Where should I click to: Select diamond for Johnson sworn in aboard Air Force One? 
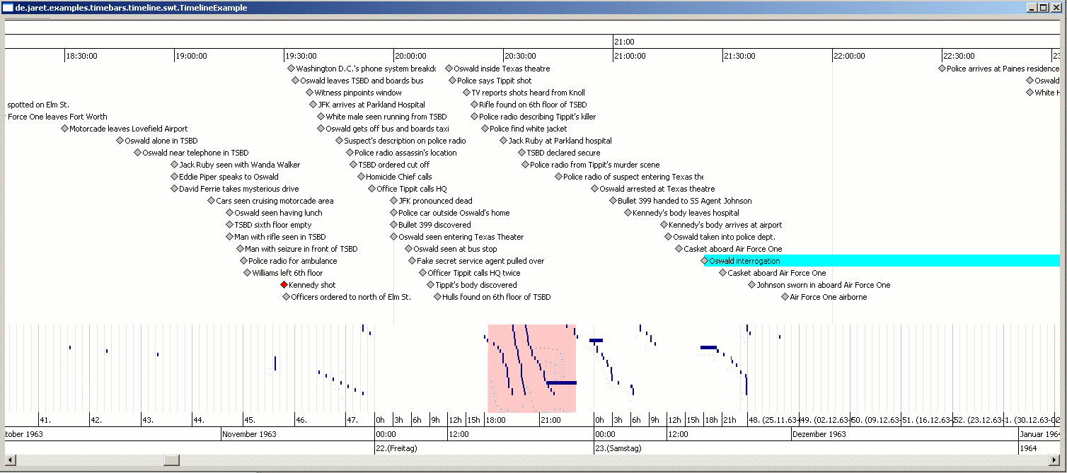(x=752, y=285)
